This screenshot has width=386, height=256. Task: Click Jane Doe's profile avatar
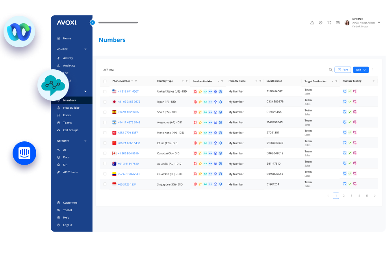[x=347, y=23]
